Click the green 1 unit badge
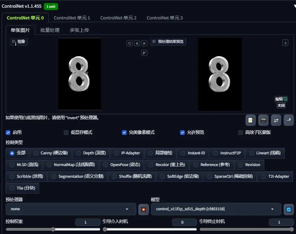This screenshot has height=234, width=296. 51,6
